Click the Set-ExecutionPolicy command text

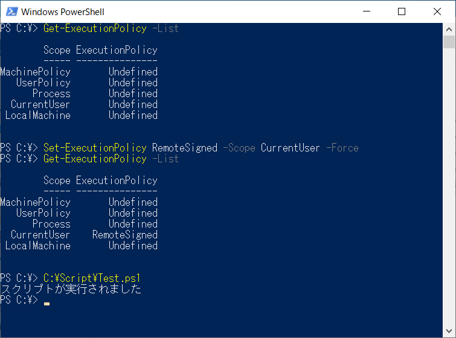tap(95, 148)
